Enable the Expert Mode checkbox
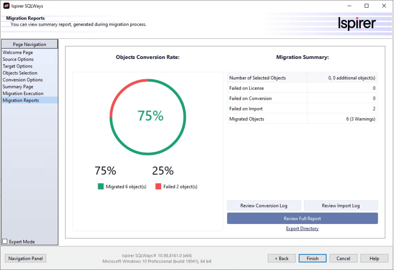This screenshot has height=270, width=394. [5, 242]
